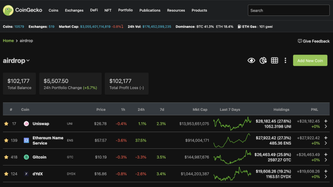Switch to the grid table view icon
The width and height of the screenshot is (333, 187).
click(274, 61)
